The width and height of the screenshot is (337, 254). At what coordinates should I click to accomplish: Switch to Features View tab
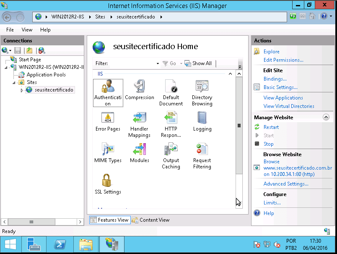coord(110,220)
